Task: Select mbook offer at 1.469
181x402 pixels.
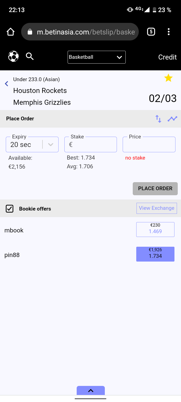Action: click(155, 229)
